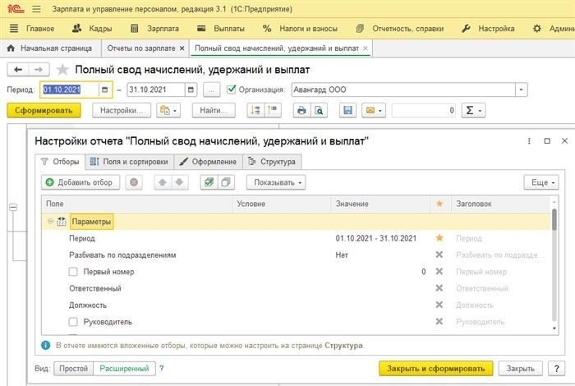Switch to the Структура tab

tap(272, 162)
